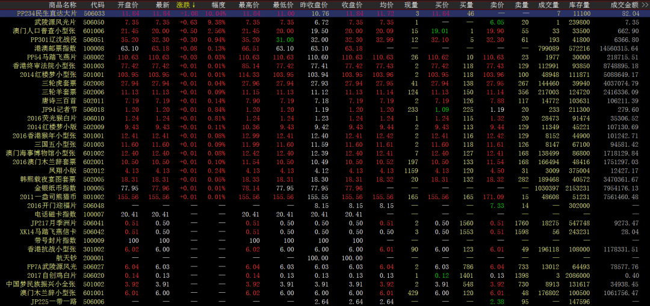650x306 pixels.
Task: Select 2016开门迎福片 row
Action: (x=325, y=206)
